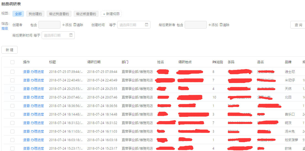Click the 调研地点 column header
The image size is (305, 151).
pyautogui.click(x=185, y=62)
